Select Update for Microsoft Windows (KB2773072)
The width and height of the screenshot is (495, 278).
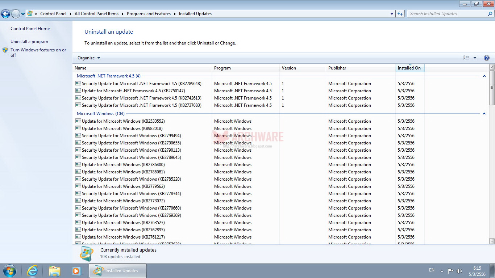point(123,201)
